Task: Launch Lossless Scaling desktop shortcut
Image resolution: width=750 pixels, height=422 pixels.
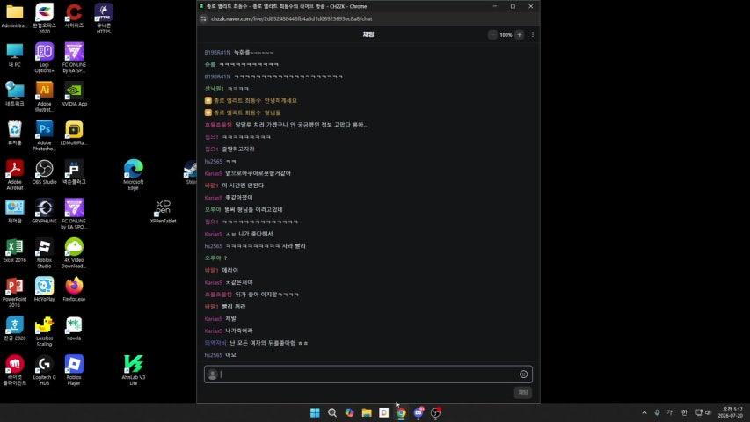Action: [x=45, y=331]
